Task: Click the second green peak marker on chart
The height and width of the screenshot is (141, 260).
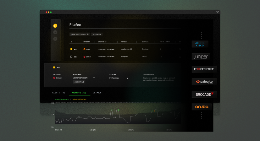Action: click(x=118, y=110)
